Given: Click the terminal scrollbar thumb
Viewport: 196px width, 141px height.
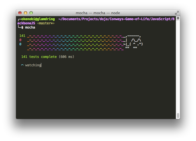Looking at the screenshot, I should tap(178, 116).
